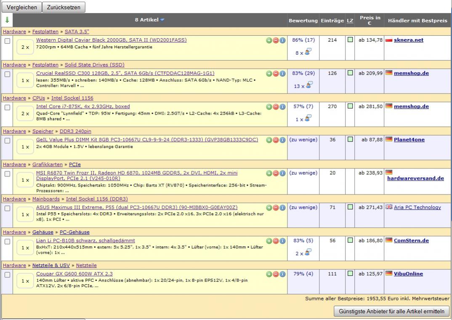Viewport: 452px width, 320px height.
Task: Click the Zurücksetzen button
Action: 64,7
